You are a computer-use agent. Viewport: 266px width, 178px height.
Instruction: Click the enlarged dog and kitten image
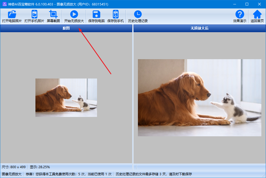point(199,98)
